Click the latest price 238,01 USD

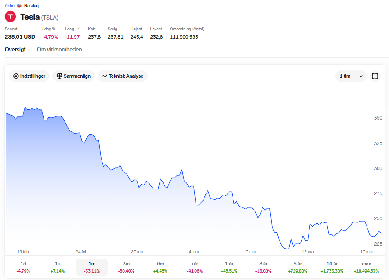tap(20, 37)
